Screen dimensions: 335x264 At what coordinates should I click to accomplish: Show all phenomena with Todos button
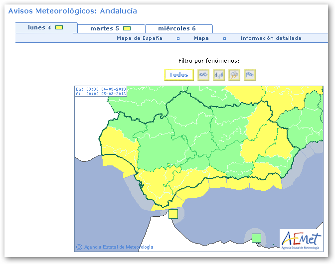(179, 75)
